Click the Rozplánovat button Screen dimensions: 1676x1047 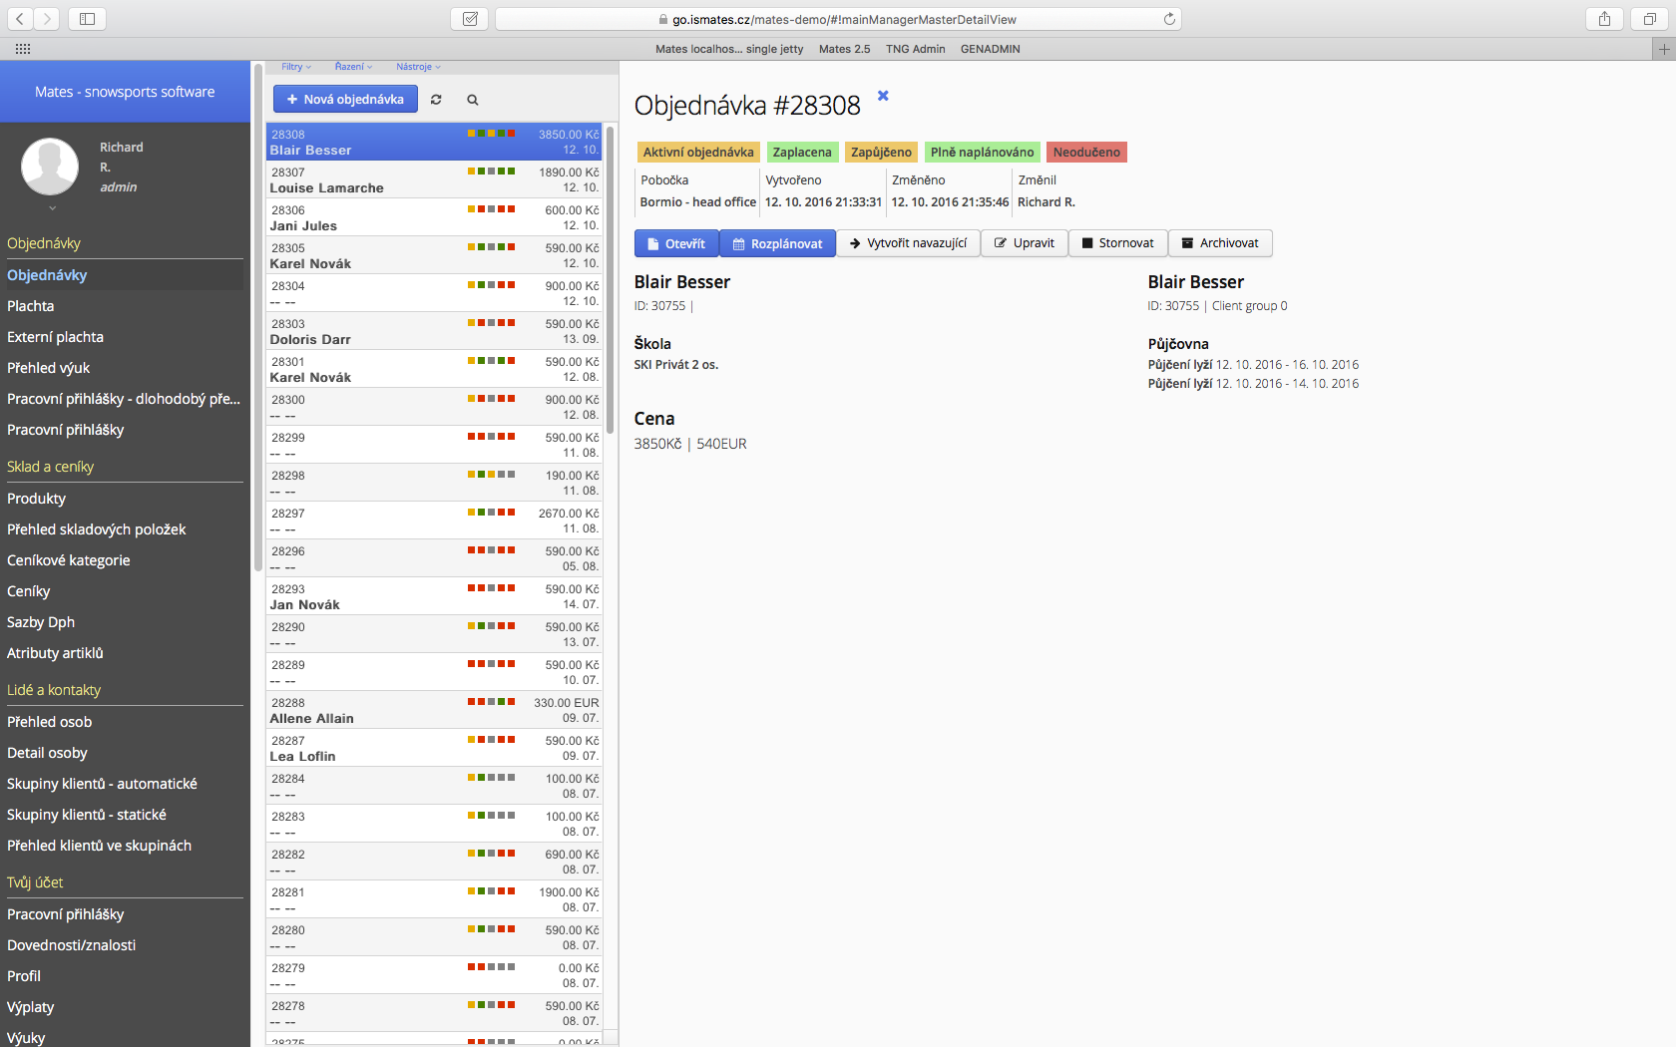pos(778,243)
